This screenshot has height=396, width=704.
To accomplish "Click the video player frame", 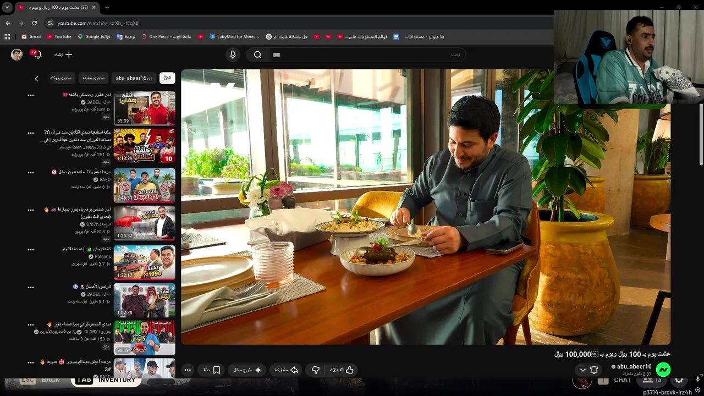I will 426,207.
